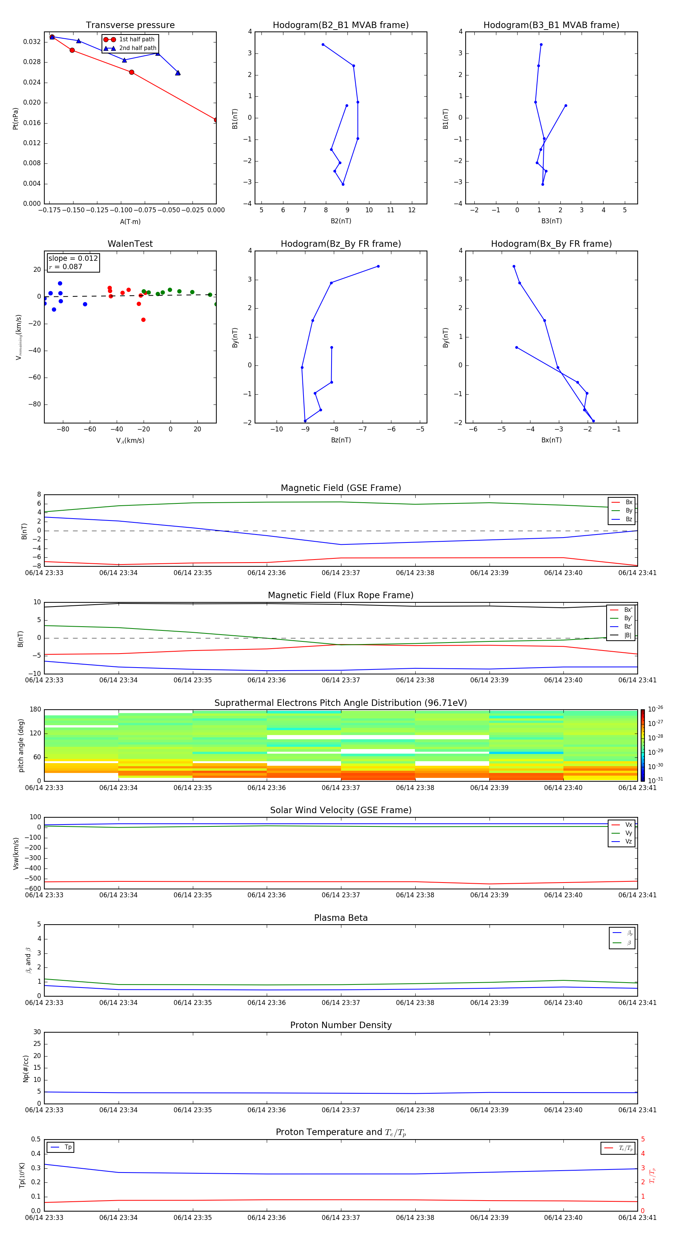Click the "Bx(nT)" x-axis label
Screen dimensions: 682x1251
coord(551,440)
